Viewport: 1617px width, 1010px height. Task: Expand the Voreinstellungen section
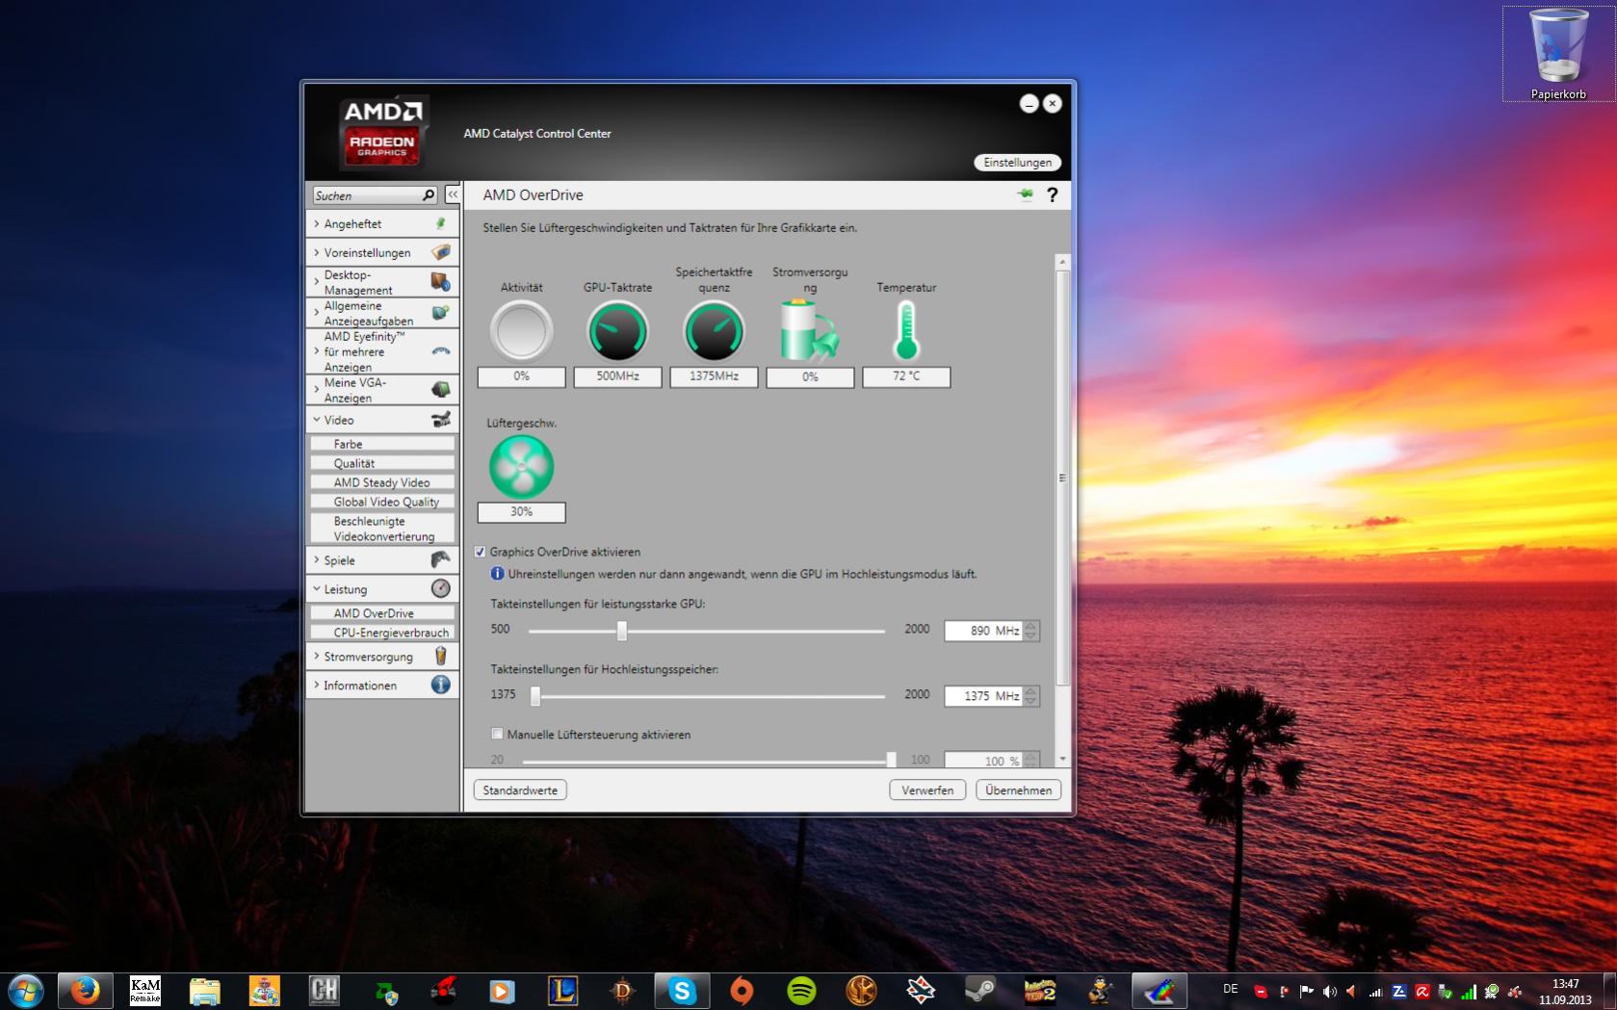coord(381,252)
